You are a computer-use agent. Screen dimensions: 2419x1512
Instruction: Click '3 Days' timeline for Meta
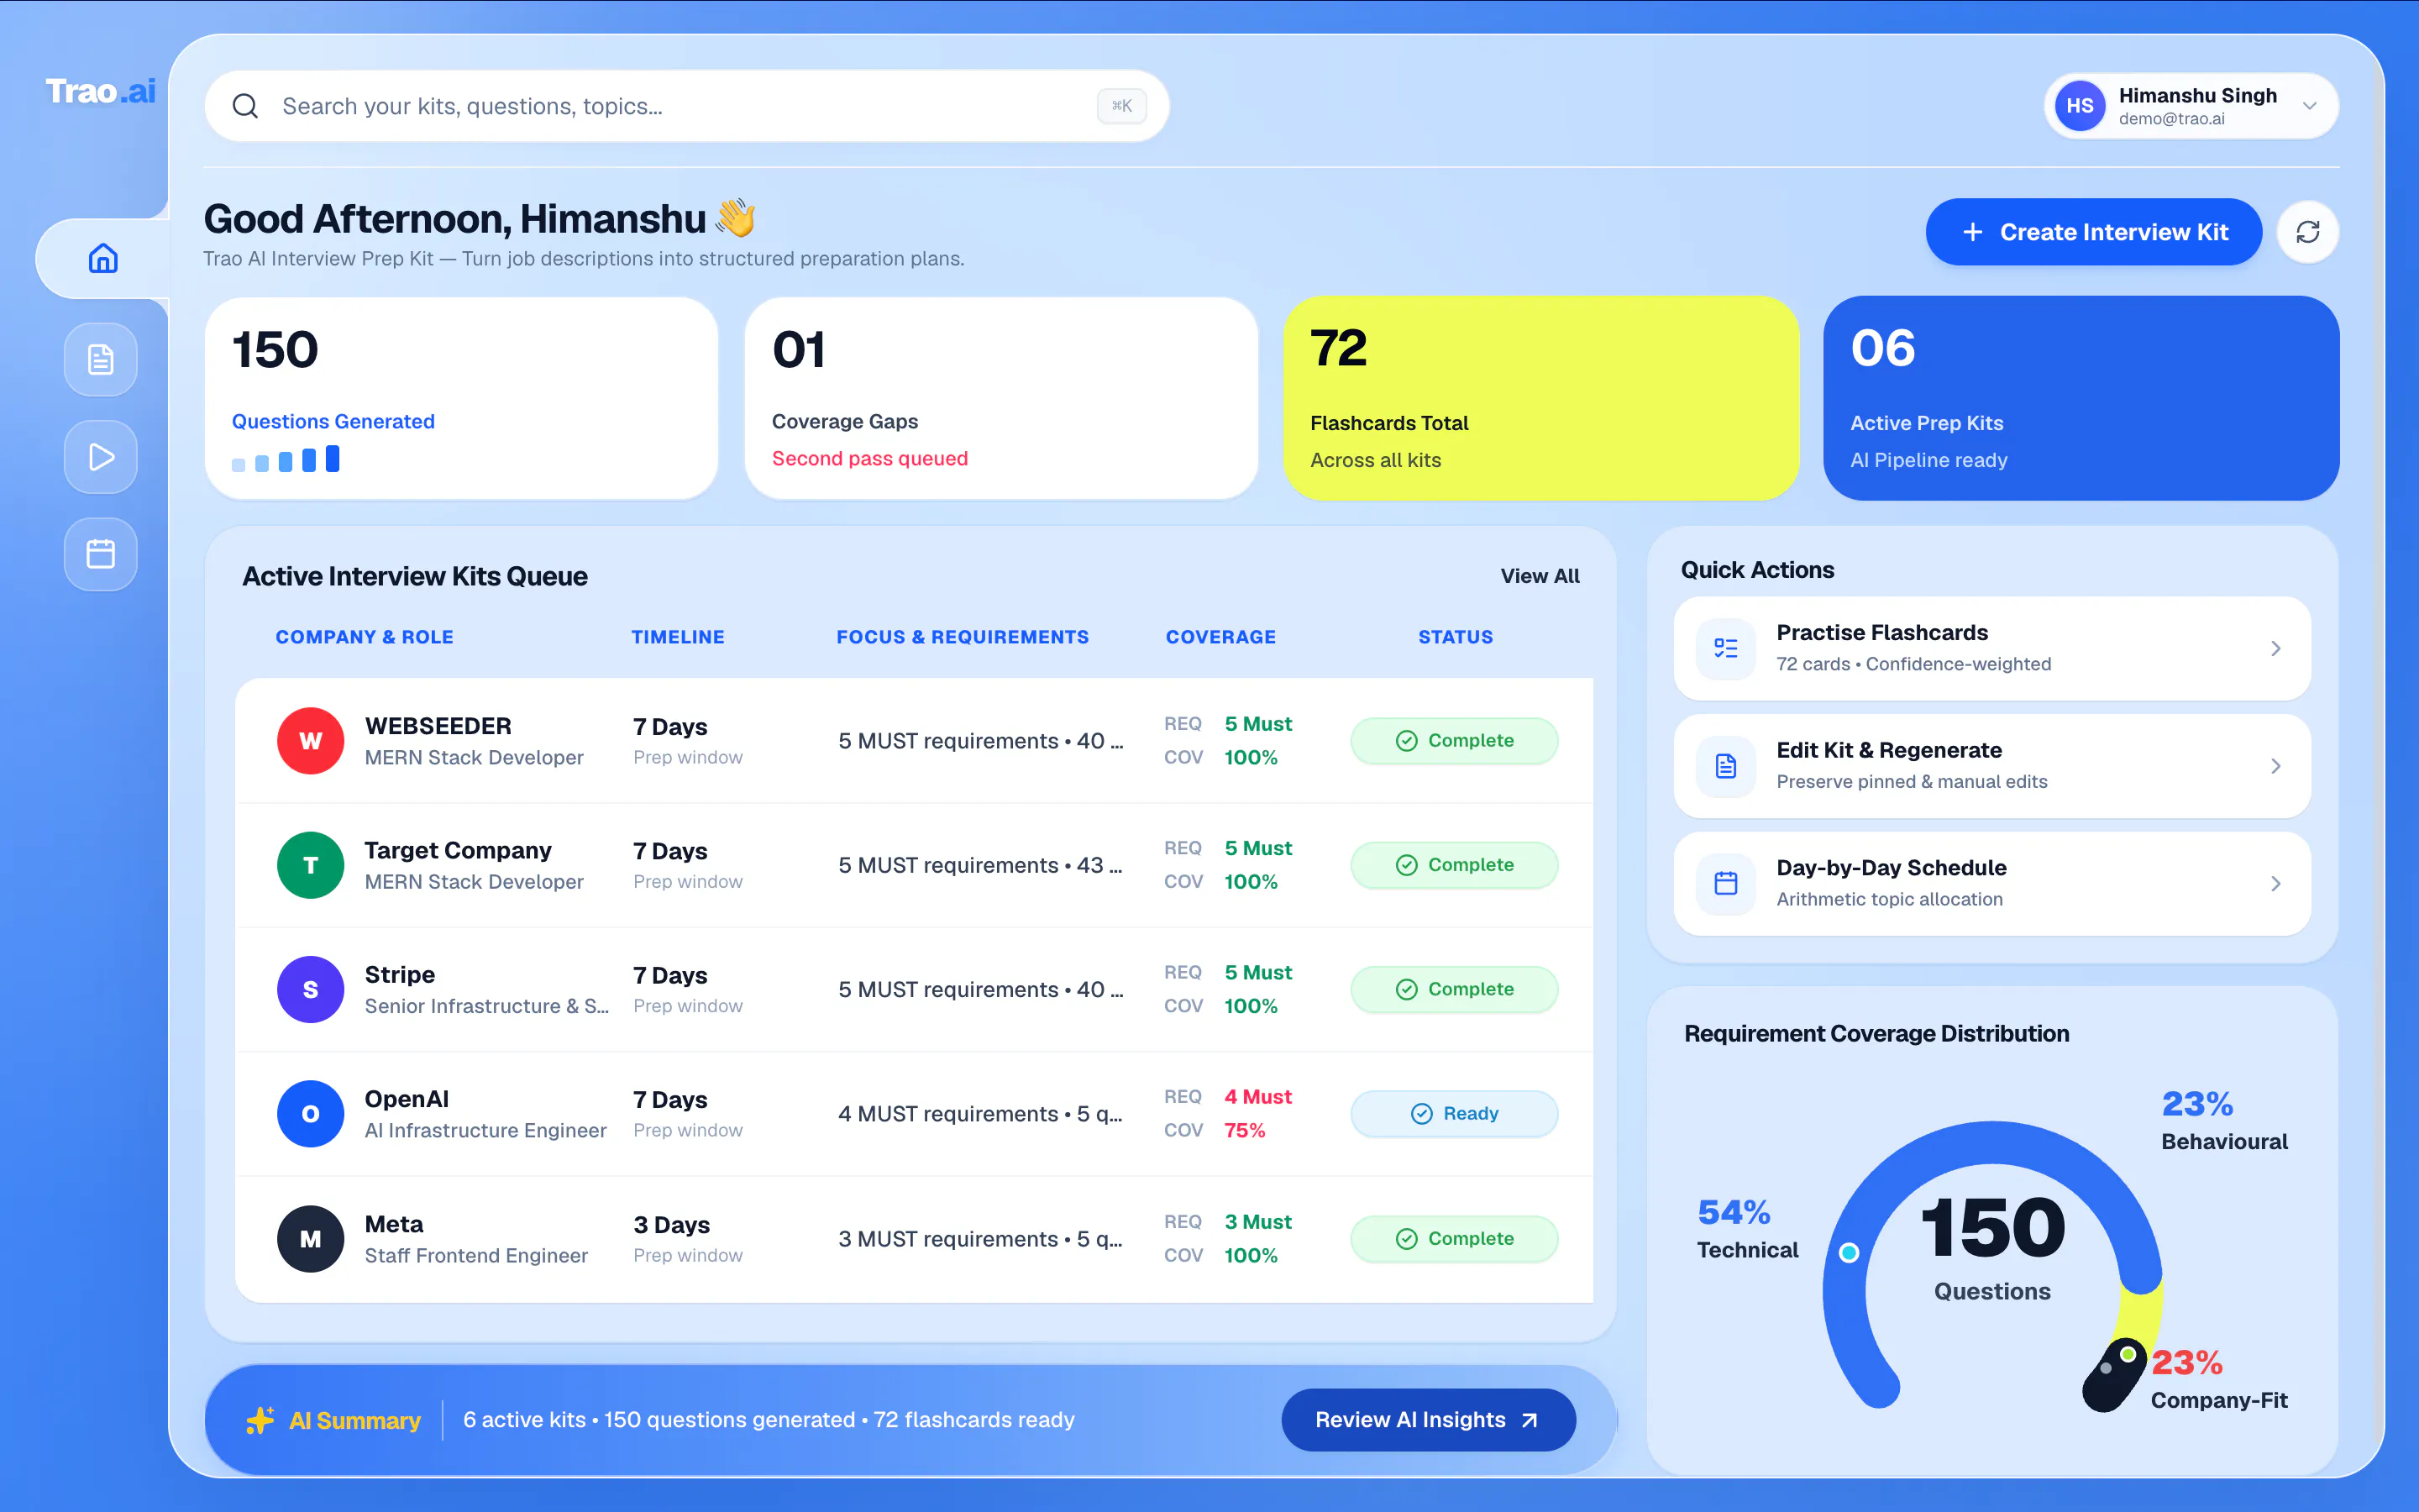pyautogui.click(x=671, y=1224)
